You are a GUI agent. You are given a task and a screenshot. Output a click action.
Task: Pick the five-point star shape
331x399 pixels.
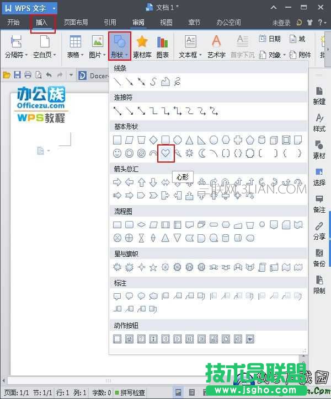coord(153,267)
